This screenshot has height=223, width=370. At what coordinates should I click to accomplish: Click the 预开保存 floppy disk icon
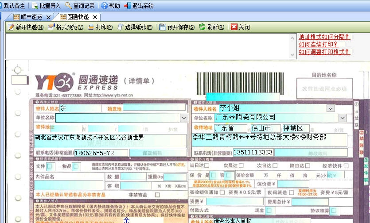coord(162,27)
